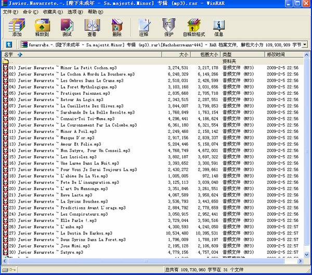Click the 注释 (Comment) toolbar icon
The height and width of the screenshot is (275, 312).
(144, 27)
